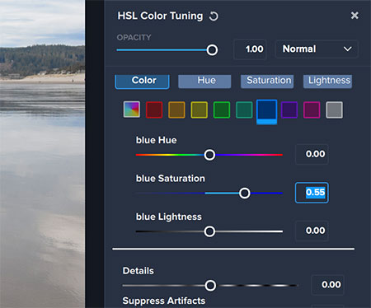
Task: Click the Details slider handle
Action: click(210, 286)
